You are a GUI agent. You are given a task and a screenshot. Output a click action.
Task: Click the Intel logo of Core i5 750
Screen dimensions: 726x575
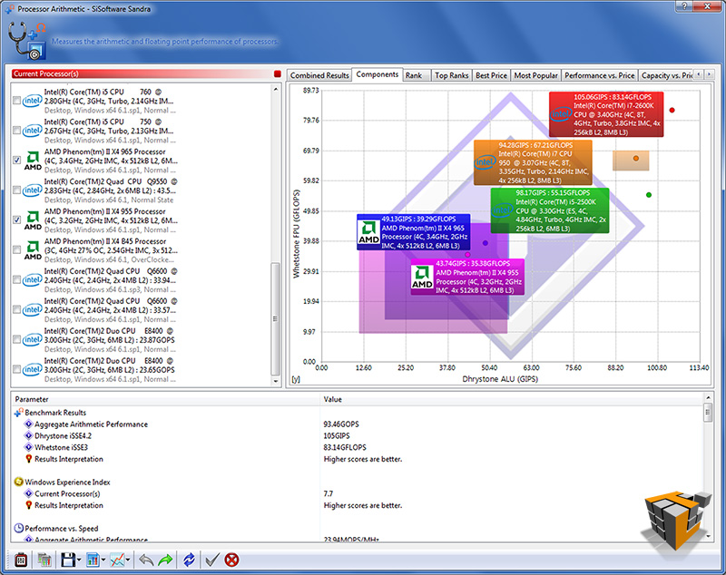tap(33, 131)
